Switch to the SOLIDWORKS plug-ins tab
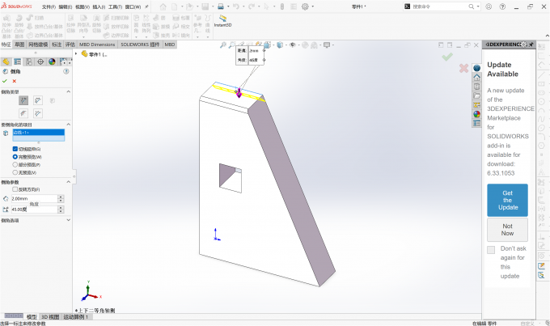 (x=140, y=44)
